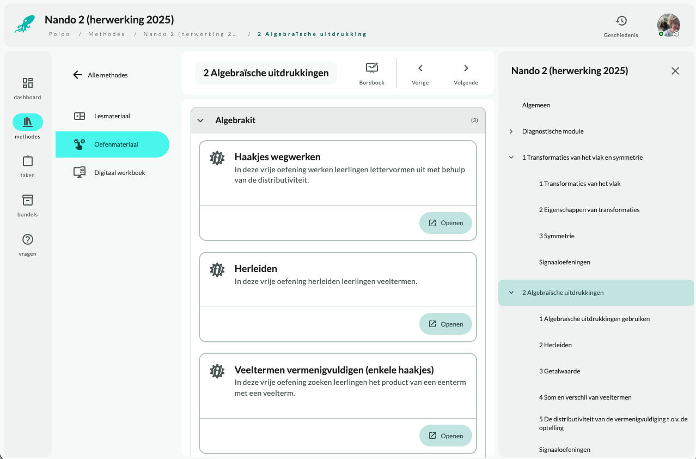696x459 pixels.
Task: Click the Nando 2 breadcrumb link
Action: point(191,34)
